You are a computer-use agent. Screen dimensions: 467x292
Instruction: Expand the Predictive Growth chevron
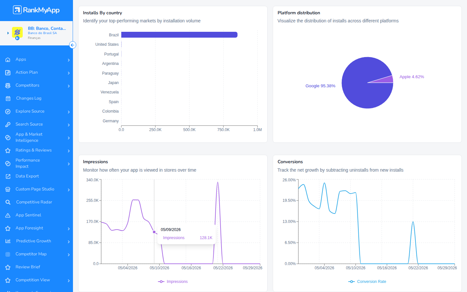tap(69, 242)
